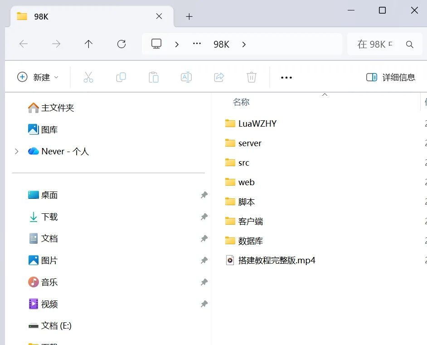Click the web folder icon
The width and height of the screenshot is (427, 345).
(230, 182)
